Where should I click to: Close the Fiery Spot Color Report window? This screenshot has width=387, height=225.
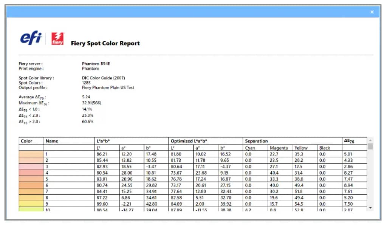coord(372,12)
